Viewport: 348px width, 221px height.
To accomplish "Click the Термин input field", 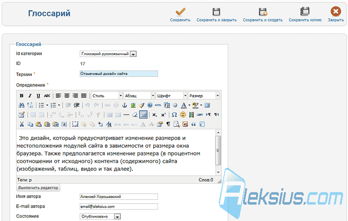I will (x=119, y=74).
